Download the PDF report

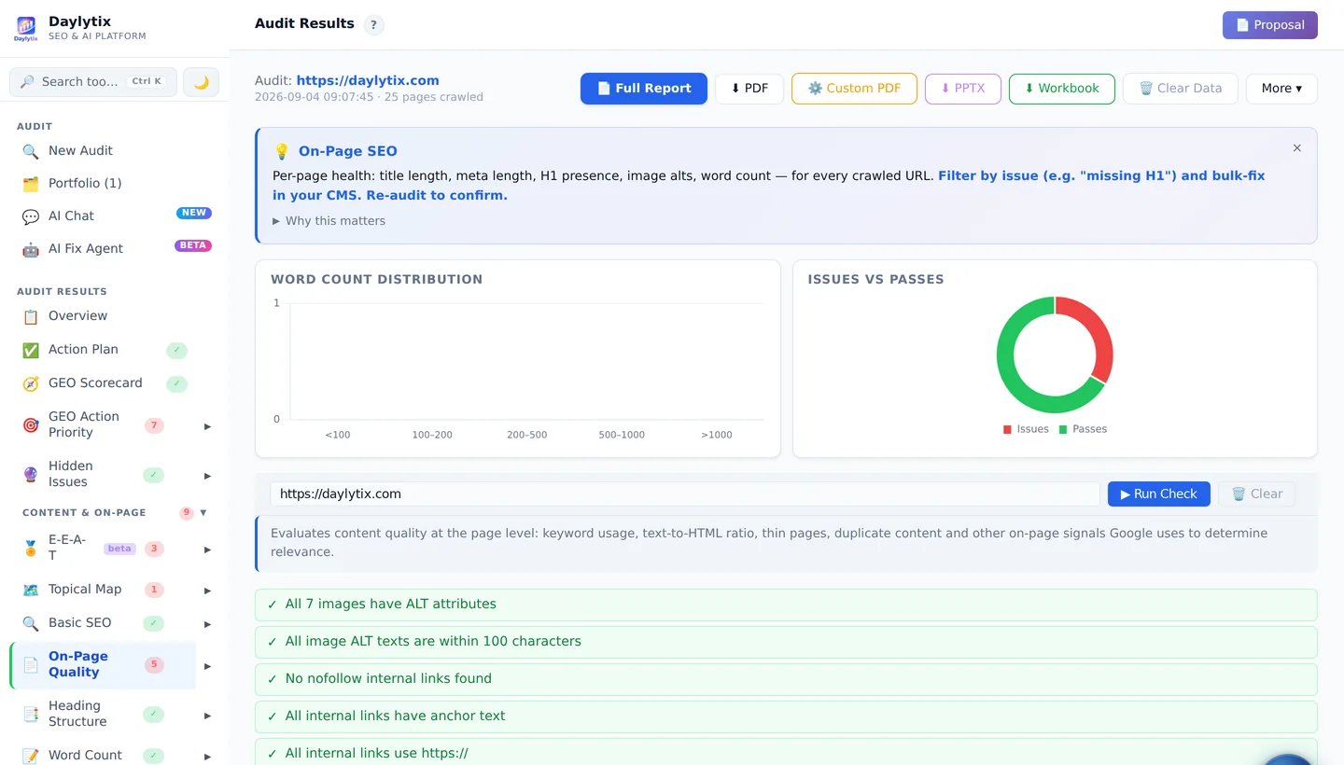click(x=749, y=89)
